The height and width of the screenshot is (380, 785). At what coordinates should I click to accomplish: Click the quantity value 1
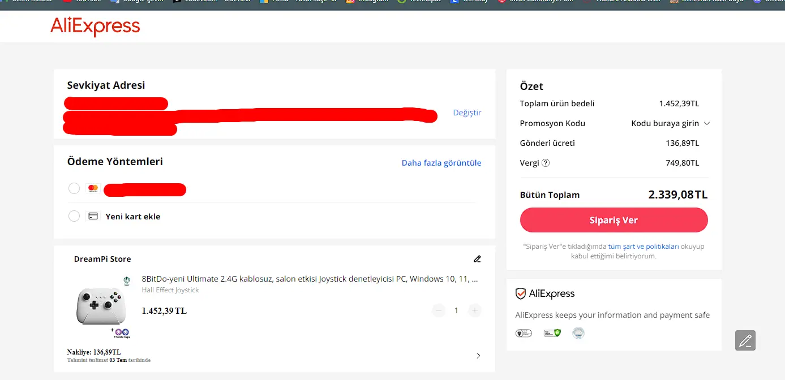(456, 310)
